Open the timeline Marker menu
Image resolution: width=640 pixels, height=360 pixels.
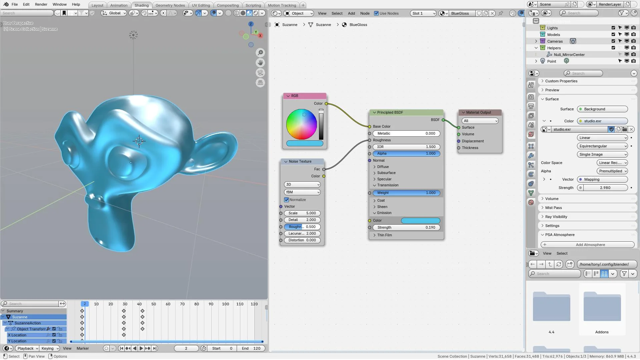click(83, 348)
